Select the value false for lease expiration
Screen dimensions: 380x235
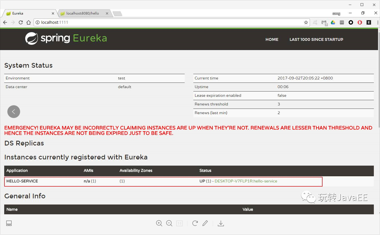coord(282,95)
